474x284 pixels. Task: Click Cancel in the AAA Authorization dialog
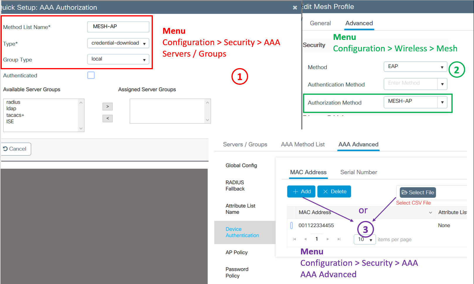pos(16,149)
